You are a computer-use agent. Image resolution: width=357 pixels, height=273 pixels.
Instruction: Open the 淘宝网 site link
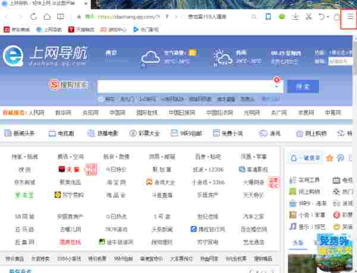click(116, 182)
